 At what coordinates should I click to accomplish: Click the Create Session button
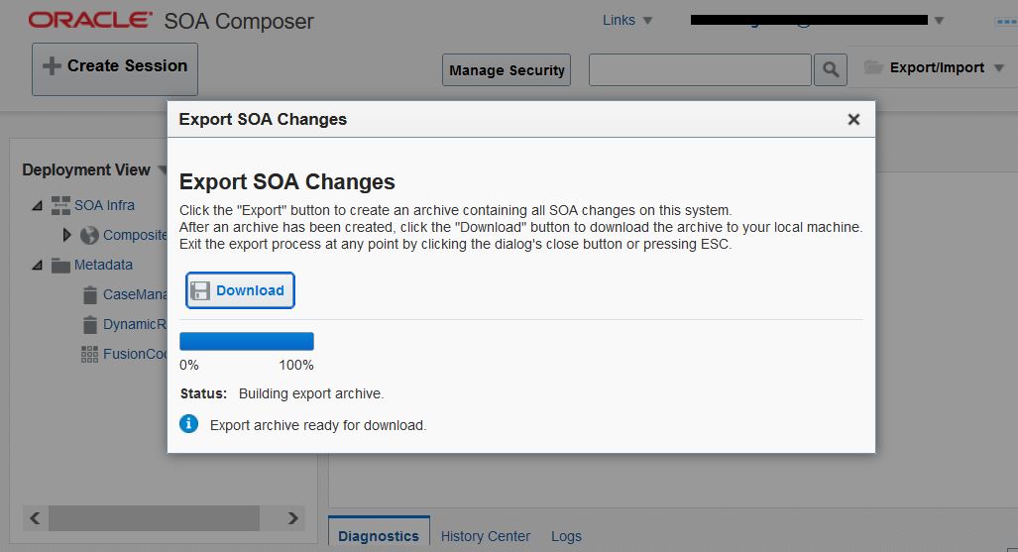coord(115,68)
